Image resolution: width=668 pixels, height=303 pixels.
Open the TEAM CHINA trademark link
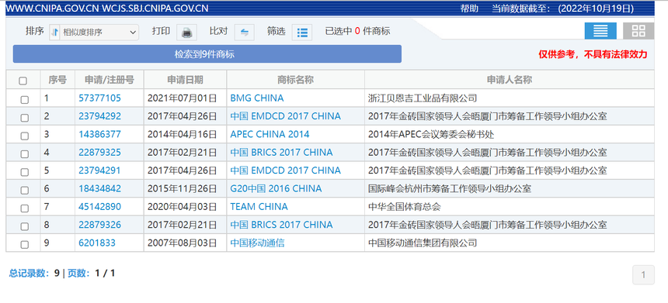259,207
